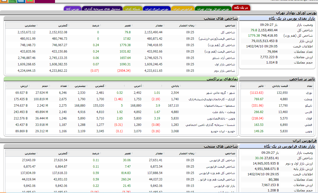Open the بورس انرژی ایران tab
The width and height of the screenshot is (318, 193).
pyautogui.click(x=157, y=9)
